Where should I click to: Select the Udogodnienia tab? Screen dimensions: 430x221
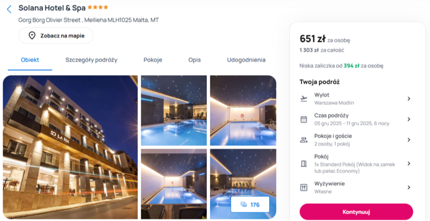tap(246, 60)
